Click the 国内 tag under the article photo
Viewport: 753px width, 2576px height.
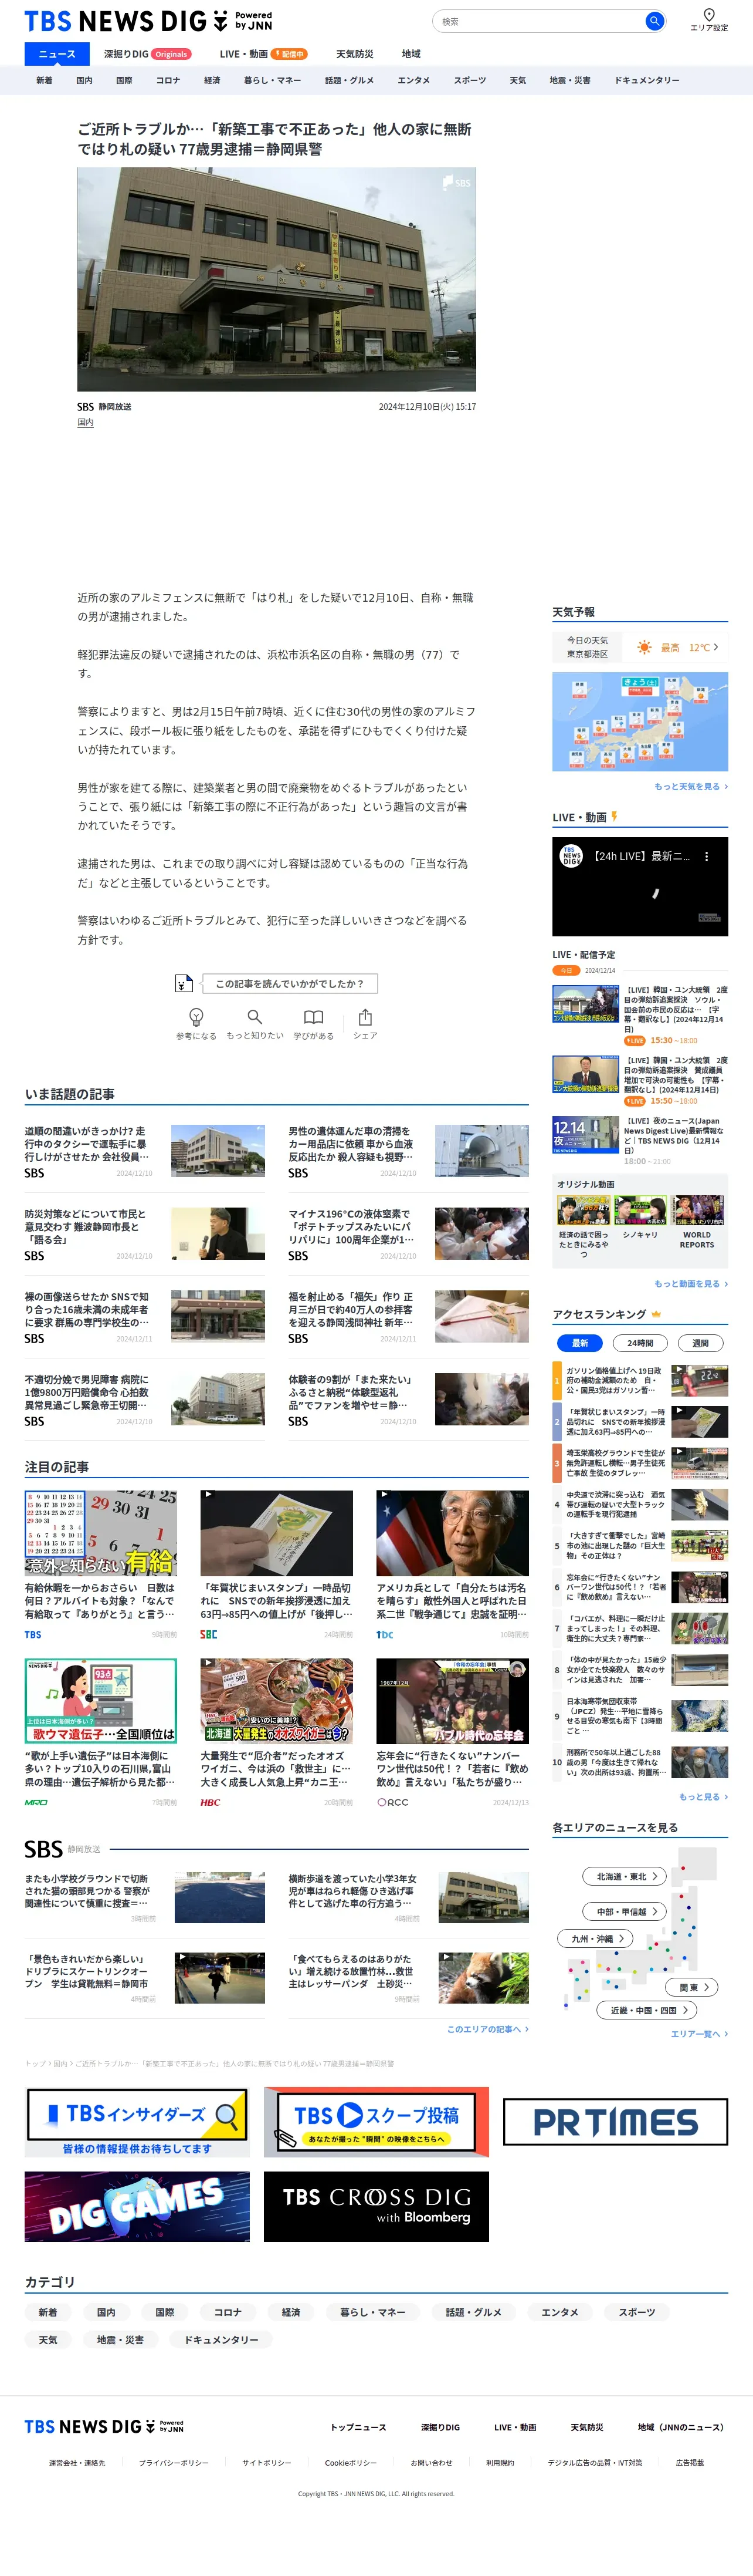point(86,422)
